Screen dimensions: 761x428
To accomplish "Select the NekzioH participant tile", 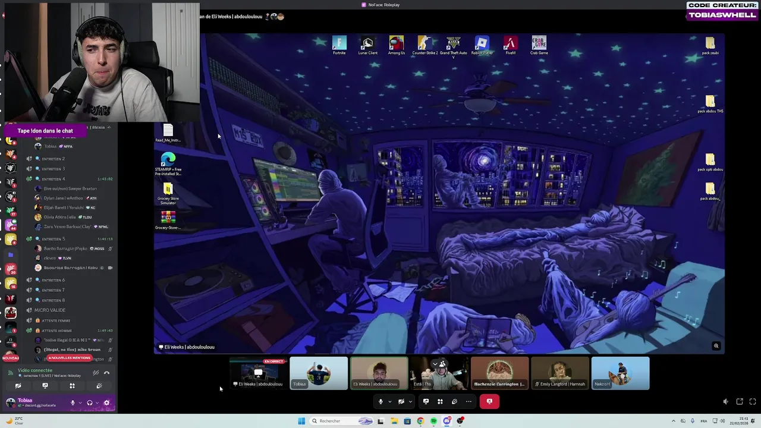I will click(x=620, y=373).
